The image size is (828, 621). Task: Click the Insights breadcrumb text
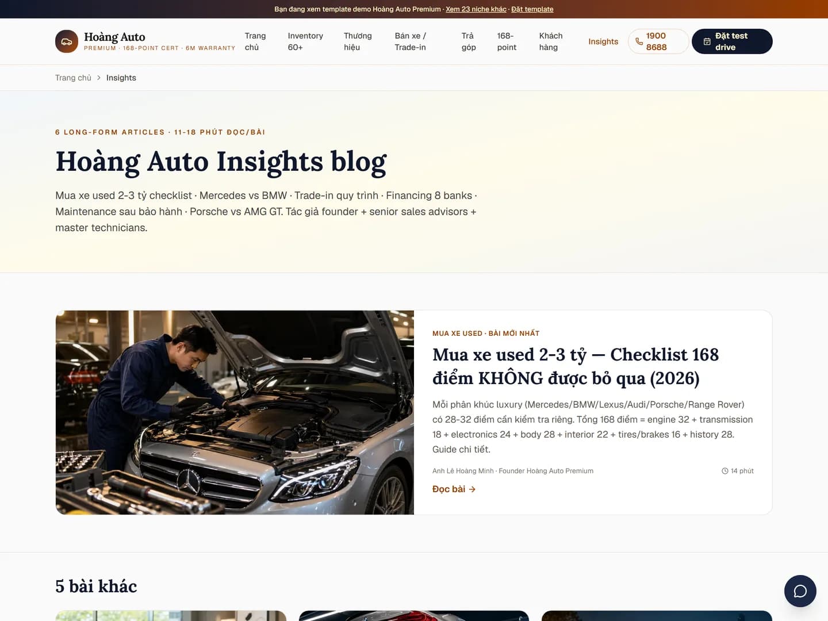tap(121, 78)
